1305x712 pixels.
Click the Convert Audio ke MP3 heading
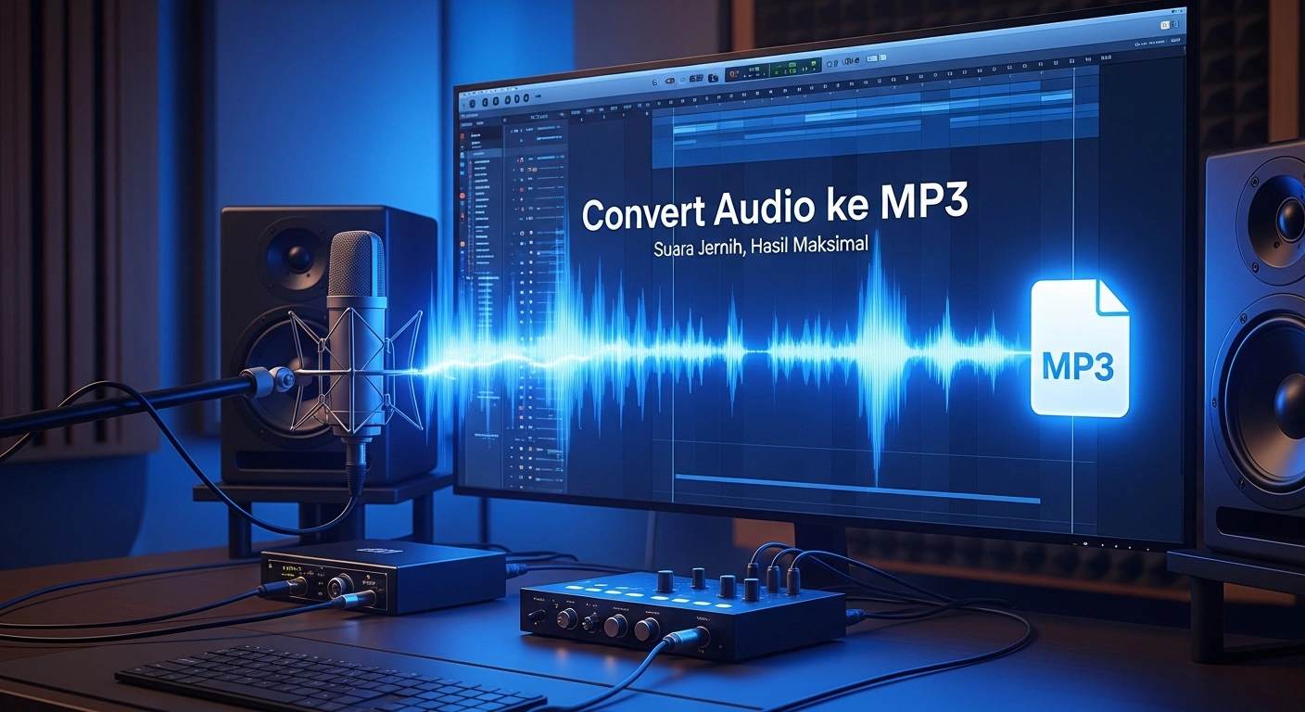click(777, 210)
